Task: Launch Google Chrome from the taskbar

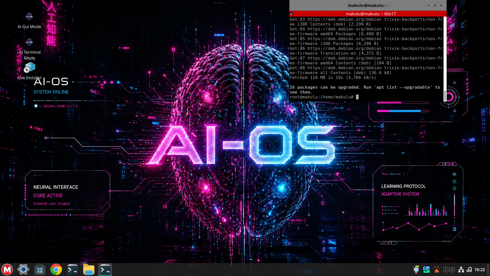Action: [x=56, y=270]
